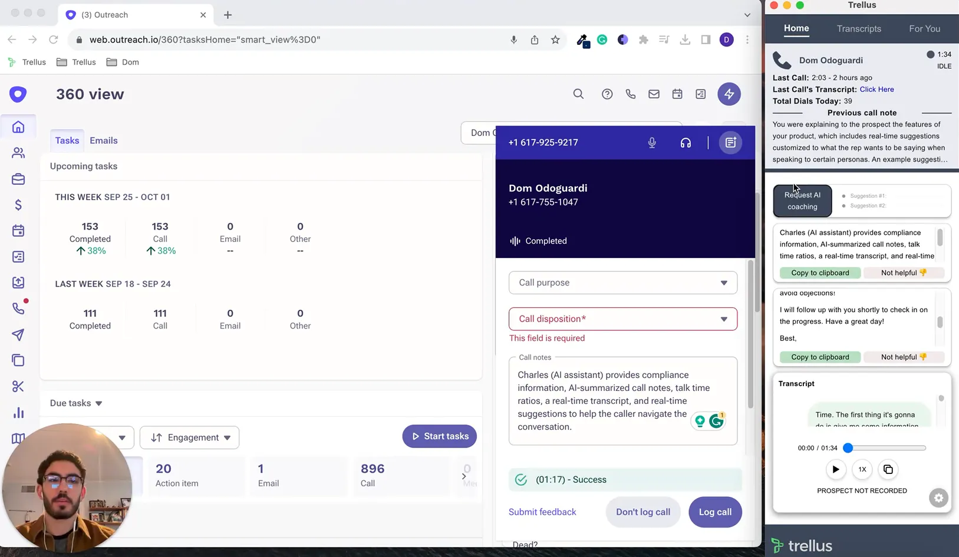Reload the Outreach page
This screenshot has width=959, height=557.
pyautogui.click(x=53, y=39)
